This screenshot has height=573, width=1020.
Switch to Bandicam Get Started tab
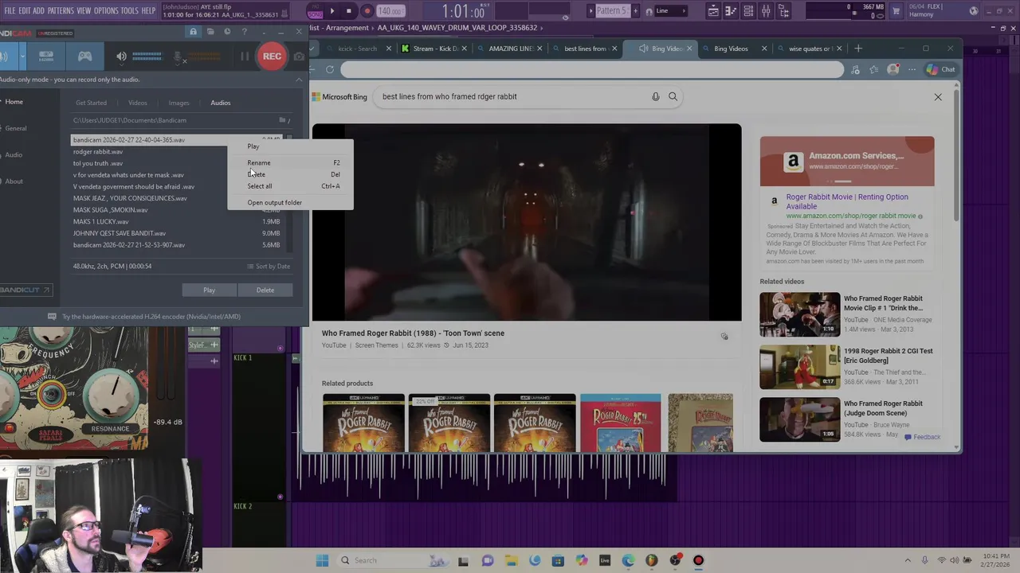[x=91, y=103]
